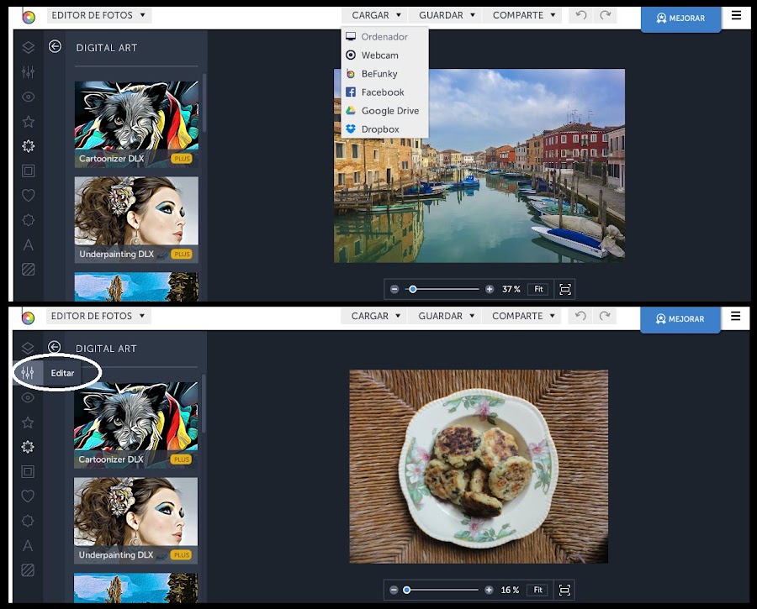Image resolution: width=757 pixels, height=609 pixels.
Task: Click zoom slider handle at 16%
Action: point(407,591)
